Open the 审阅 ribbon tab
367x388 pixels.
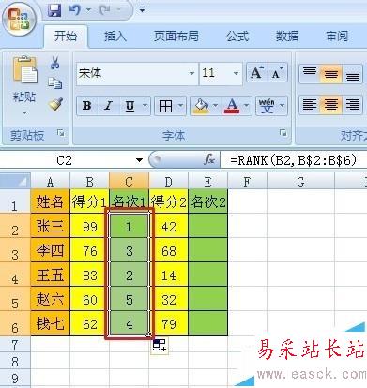click(337, 37)
